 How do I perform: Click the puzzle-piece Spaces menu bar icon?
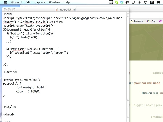(152, 2)
